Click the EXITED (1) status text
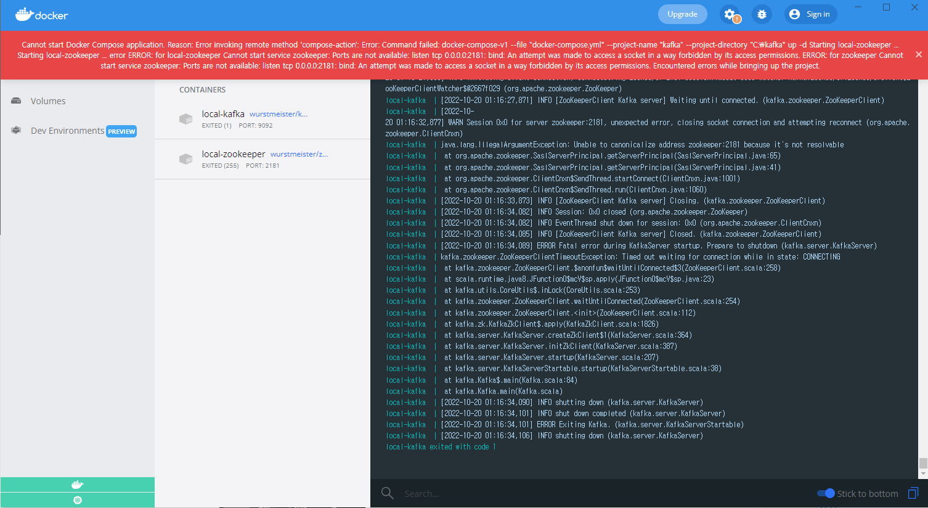Viewport: 928px width, 508px height. (x=217, y=126)
